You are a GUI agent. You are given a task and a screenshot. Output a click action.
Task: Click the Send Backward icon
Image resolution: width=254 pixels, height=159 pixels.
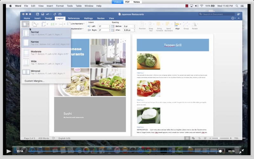click(x=168, y=24)
